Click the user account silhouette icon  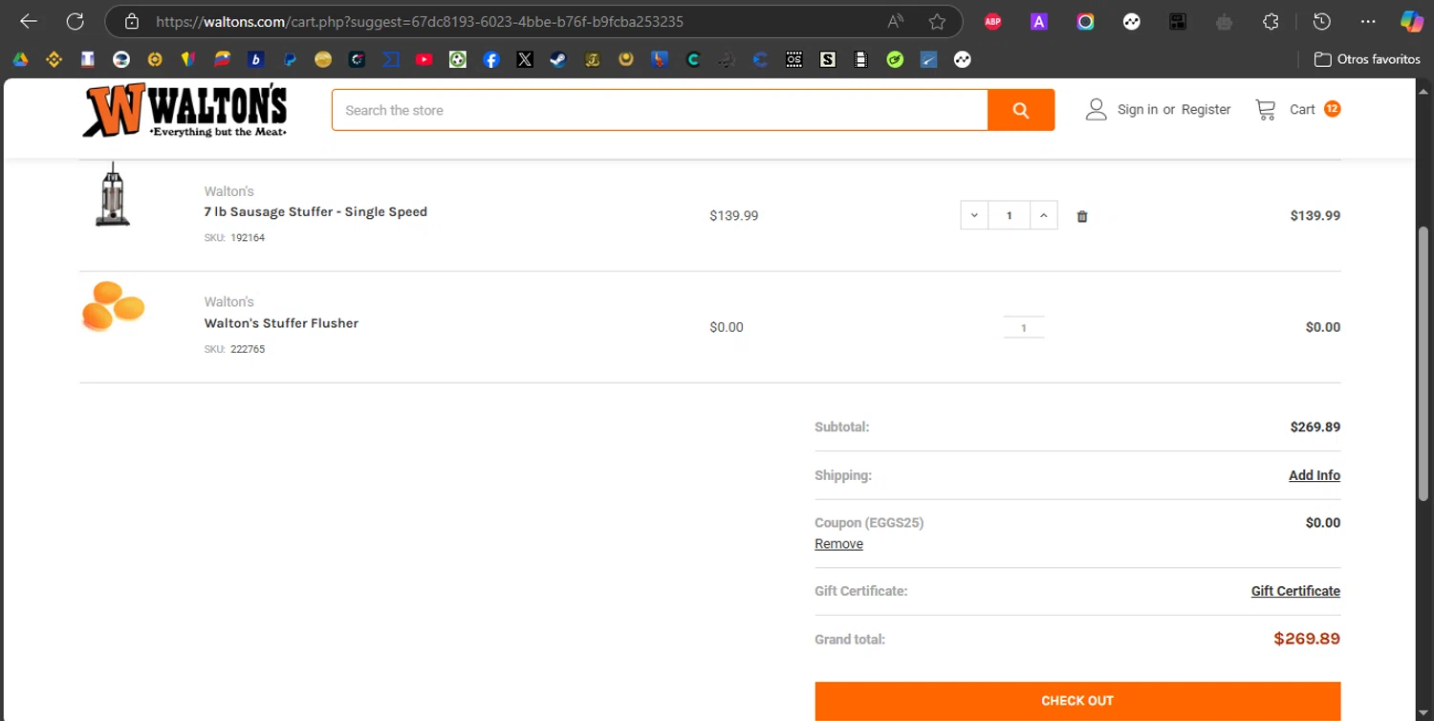pyautogui.click(x=1096, y=109)
